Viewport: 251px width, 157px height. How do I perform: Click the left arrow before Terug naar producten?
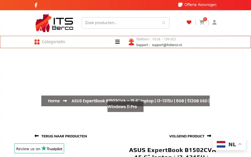click(37, 136)
